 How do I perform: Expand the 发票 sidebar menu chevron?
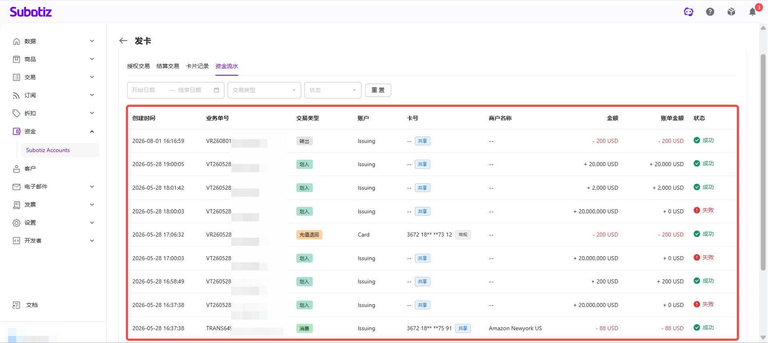pyautogui.click(x=92, y=205)
